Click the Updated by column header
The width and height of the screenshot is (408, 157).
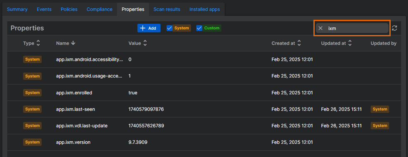point(383,43)
